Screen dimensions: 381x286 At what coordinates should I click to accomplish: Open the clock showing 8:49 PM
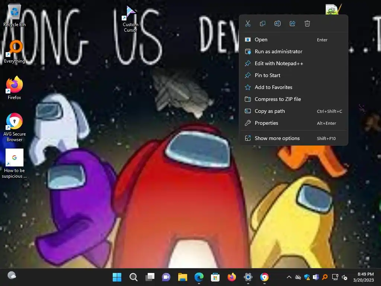(x=364, y=277)
